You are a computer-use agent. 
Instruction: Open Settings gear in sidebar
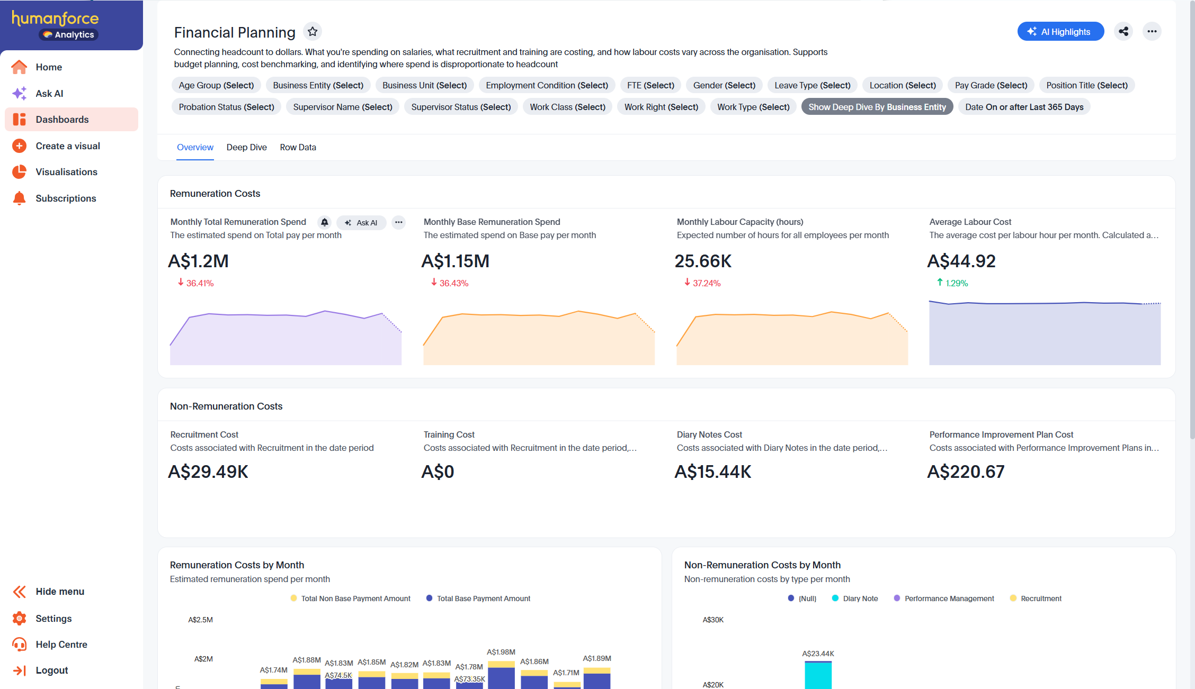[20, 618]
